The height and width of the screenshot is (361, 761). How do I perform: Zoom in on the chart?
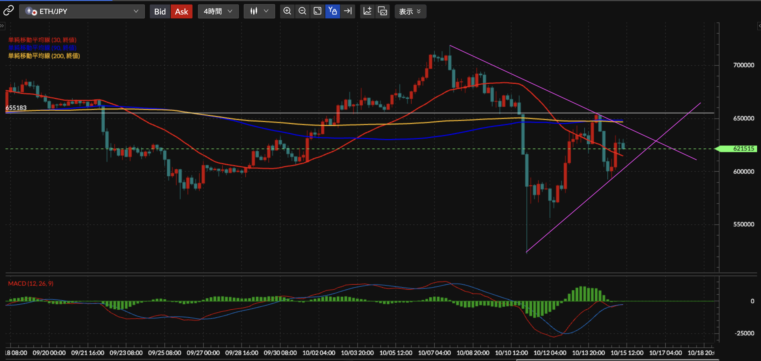point(287,11)
